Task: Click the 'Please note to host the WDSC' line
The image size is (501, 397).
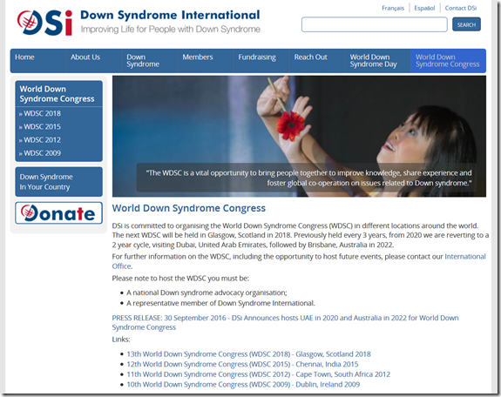Action: [x=180, y=279]
